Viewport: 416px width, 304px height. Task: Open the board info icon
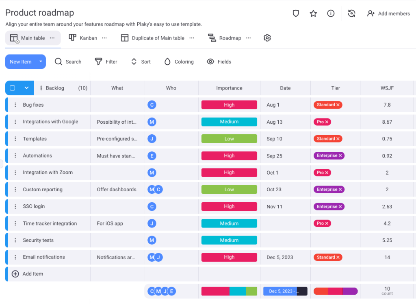(x=331, y=13)
